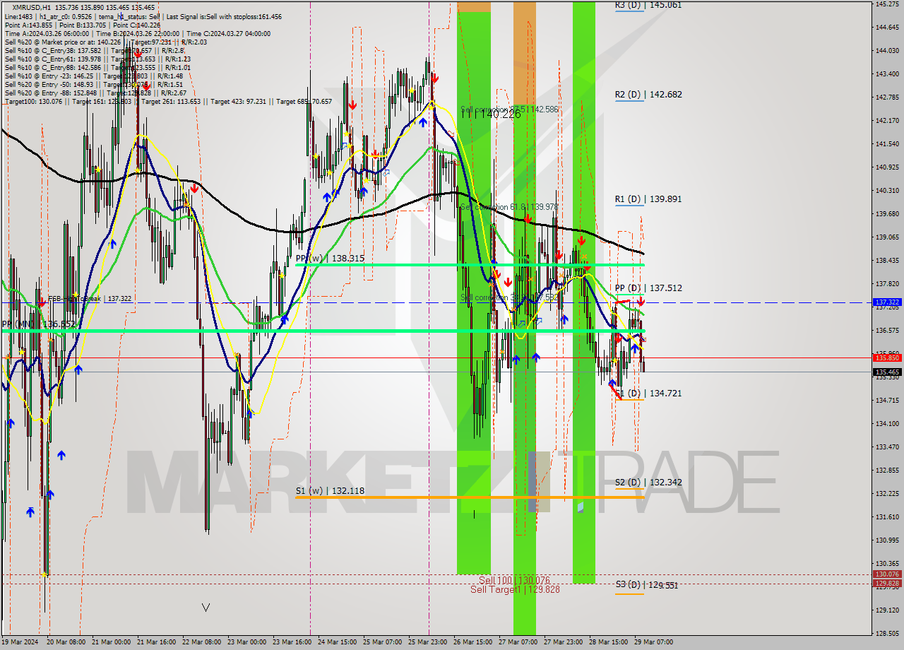Viewport: 904px width, 650px height.
Task: Click the R2 (D) 142.682 pivot label
Action: (648, 95)
